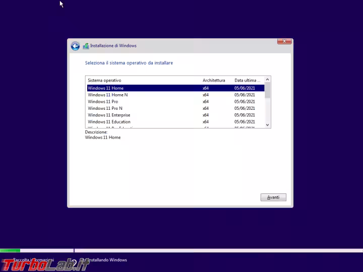
Task: Choose Windows 11 Pro from the list
Action: [x=103, y=102]
